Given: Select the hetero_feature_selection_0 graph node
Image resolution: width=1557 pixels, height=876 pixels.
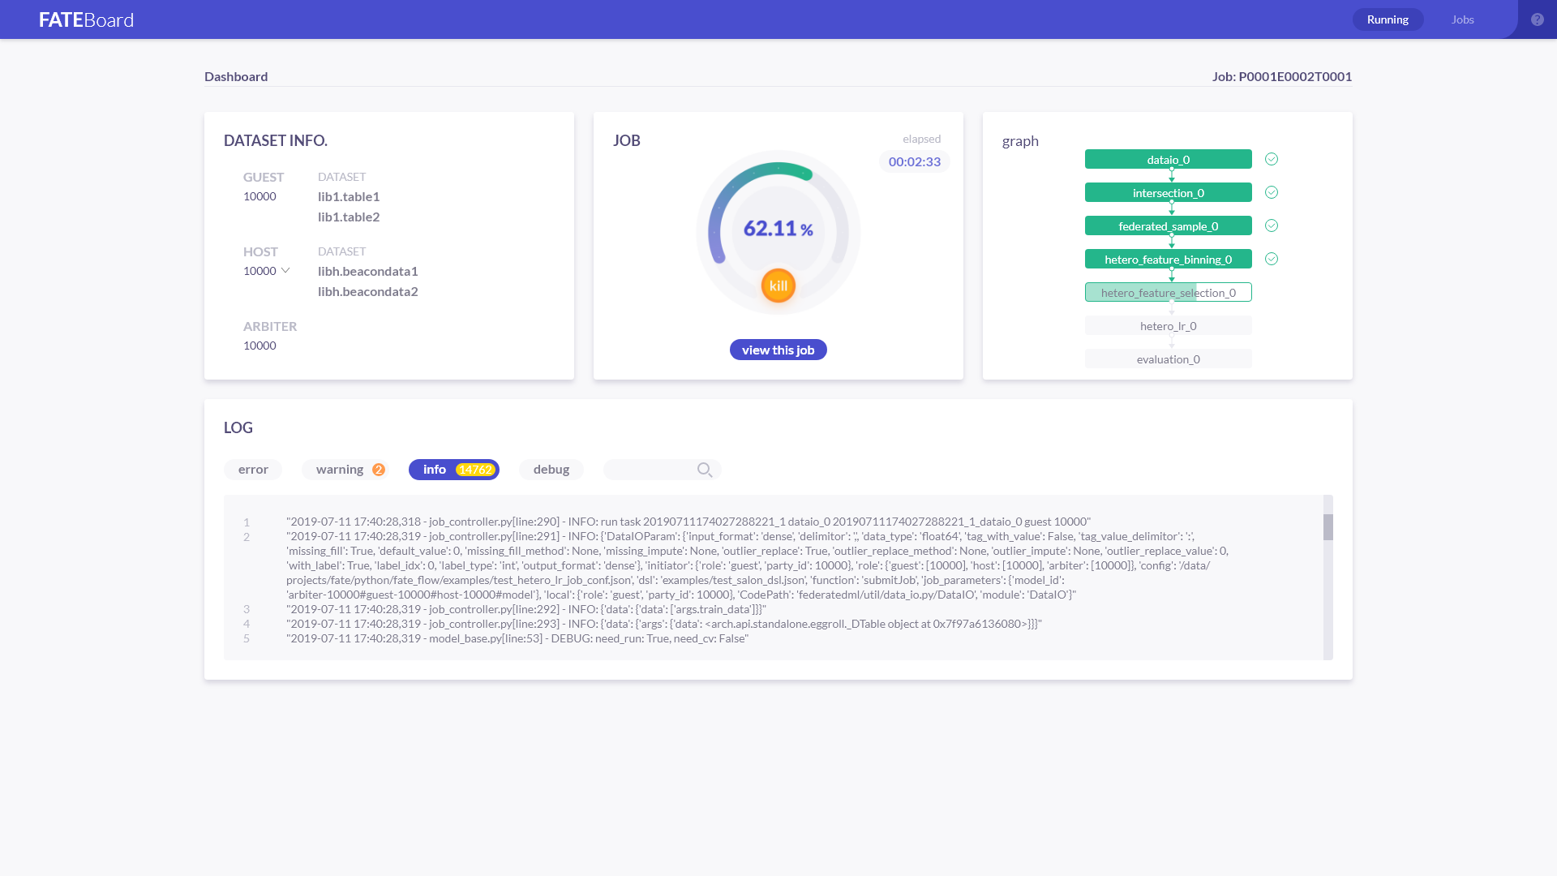Looking at the screenshot, I should pos(1168,293).
